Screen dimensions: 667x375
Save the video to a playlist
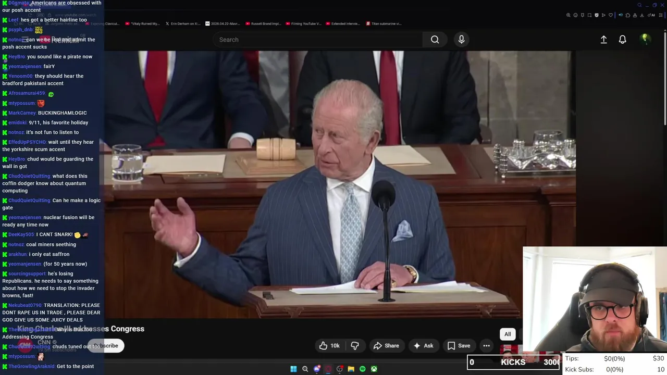[x=459, y=346]
